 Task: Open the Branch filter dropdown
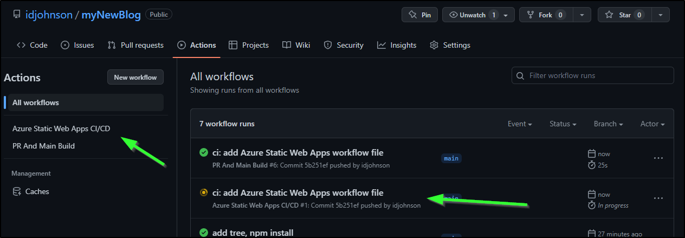tap(608, 124)
